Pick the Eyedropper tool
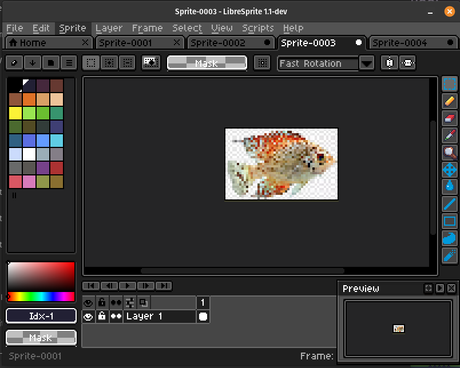Image resolution: width=460 pixels, height=368 pixels. [x=450, y=135]
